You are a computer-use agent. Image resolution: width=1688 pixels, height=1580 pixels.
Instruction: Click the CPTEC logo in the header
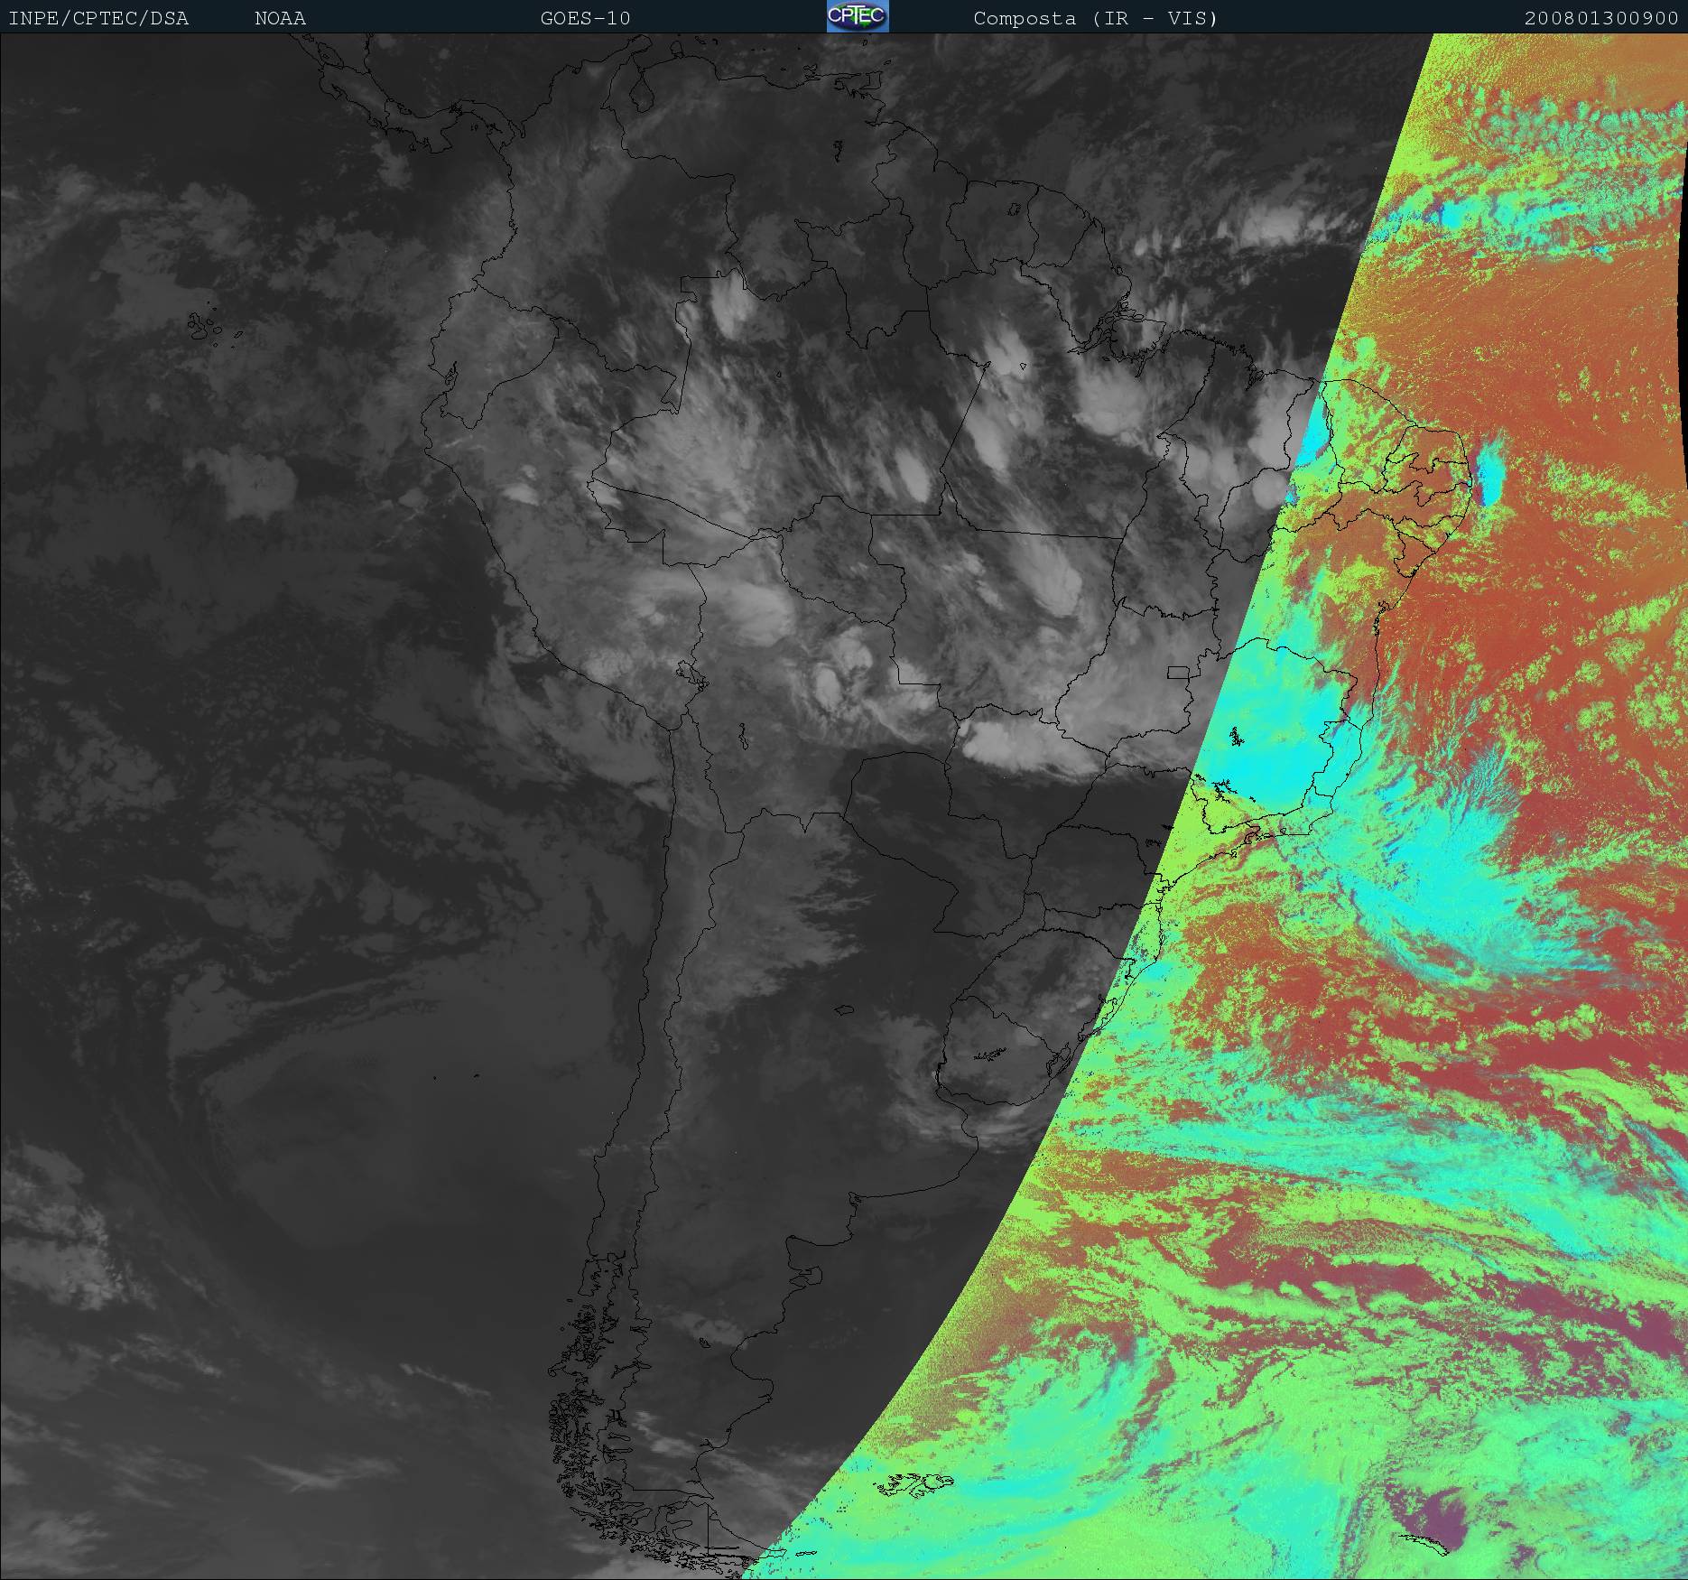[857, 17]
